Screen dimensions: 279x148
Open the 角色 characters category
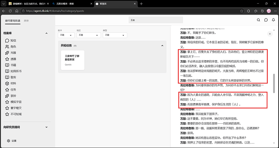point(11,47)
